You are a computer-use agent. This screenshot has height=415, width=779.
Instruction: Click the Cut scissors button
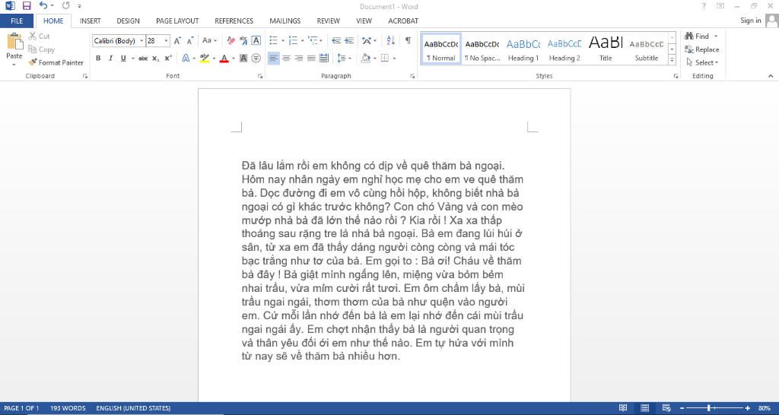[x=40, y=36]
